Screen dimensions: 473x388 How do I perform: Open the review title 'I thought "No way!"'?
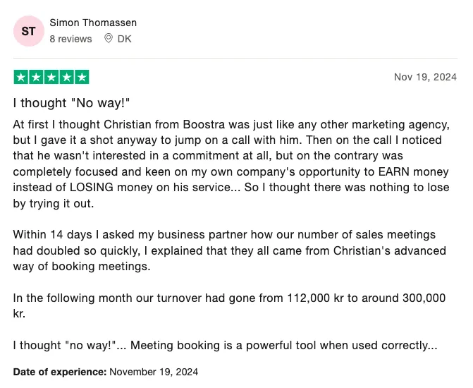[x=71, y=103]
